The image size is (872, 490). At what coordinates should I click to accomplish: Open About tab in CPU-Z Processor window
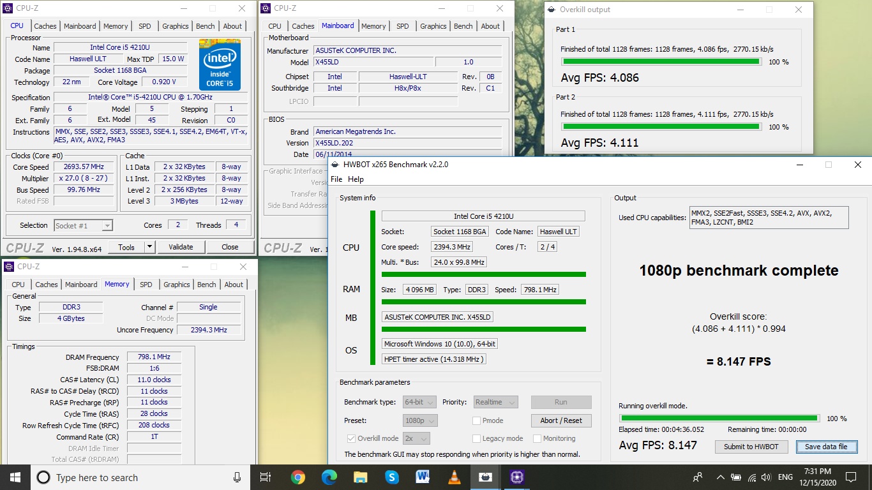[232, 26]
